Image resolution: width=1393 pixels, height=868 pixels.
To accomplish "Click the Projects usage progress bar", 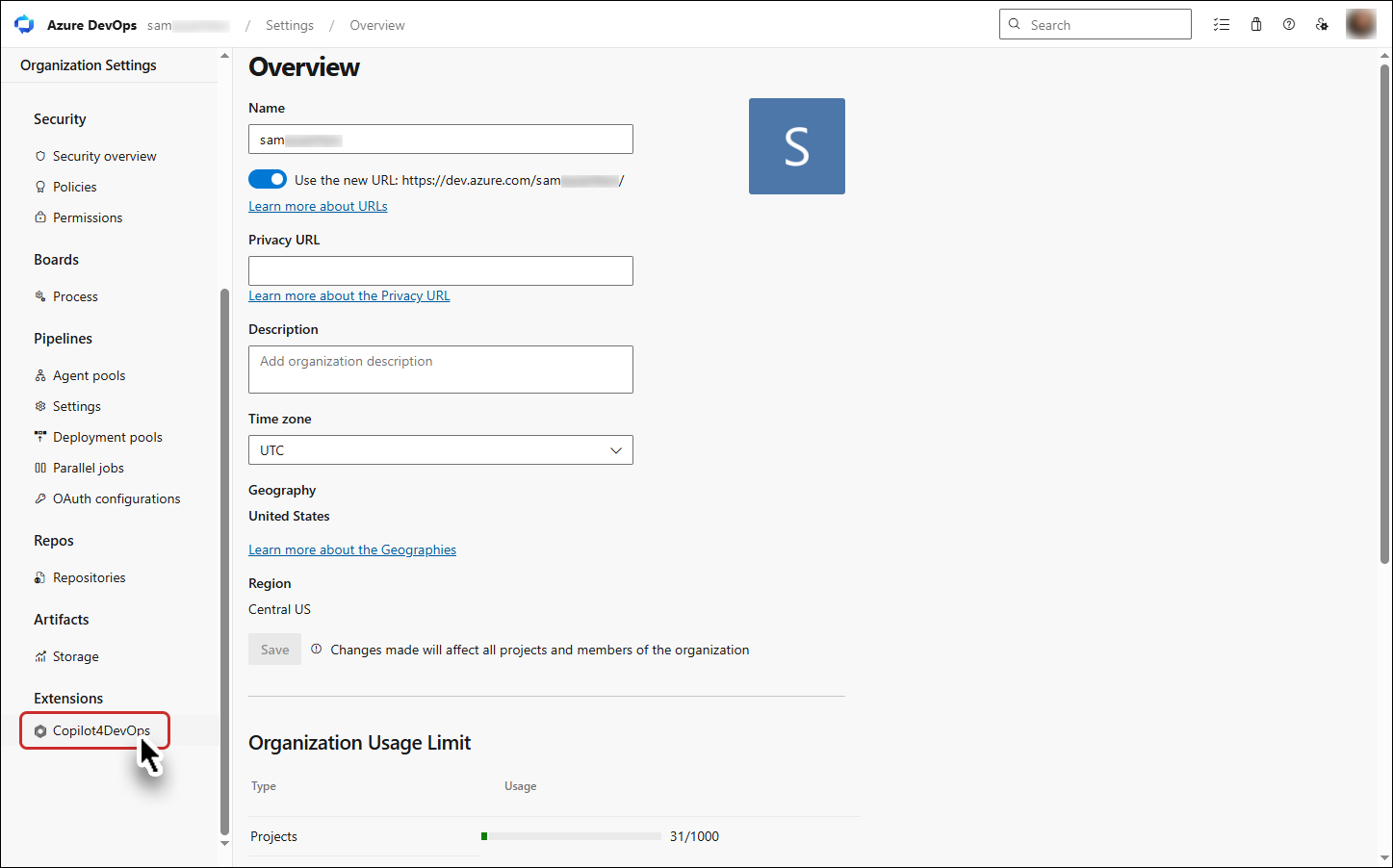I will (x=571, y=836).
